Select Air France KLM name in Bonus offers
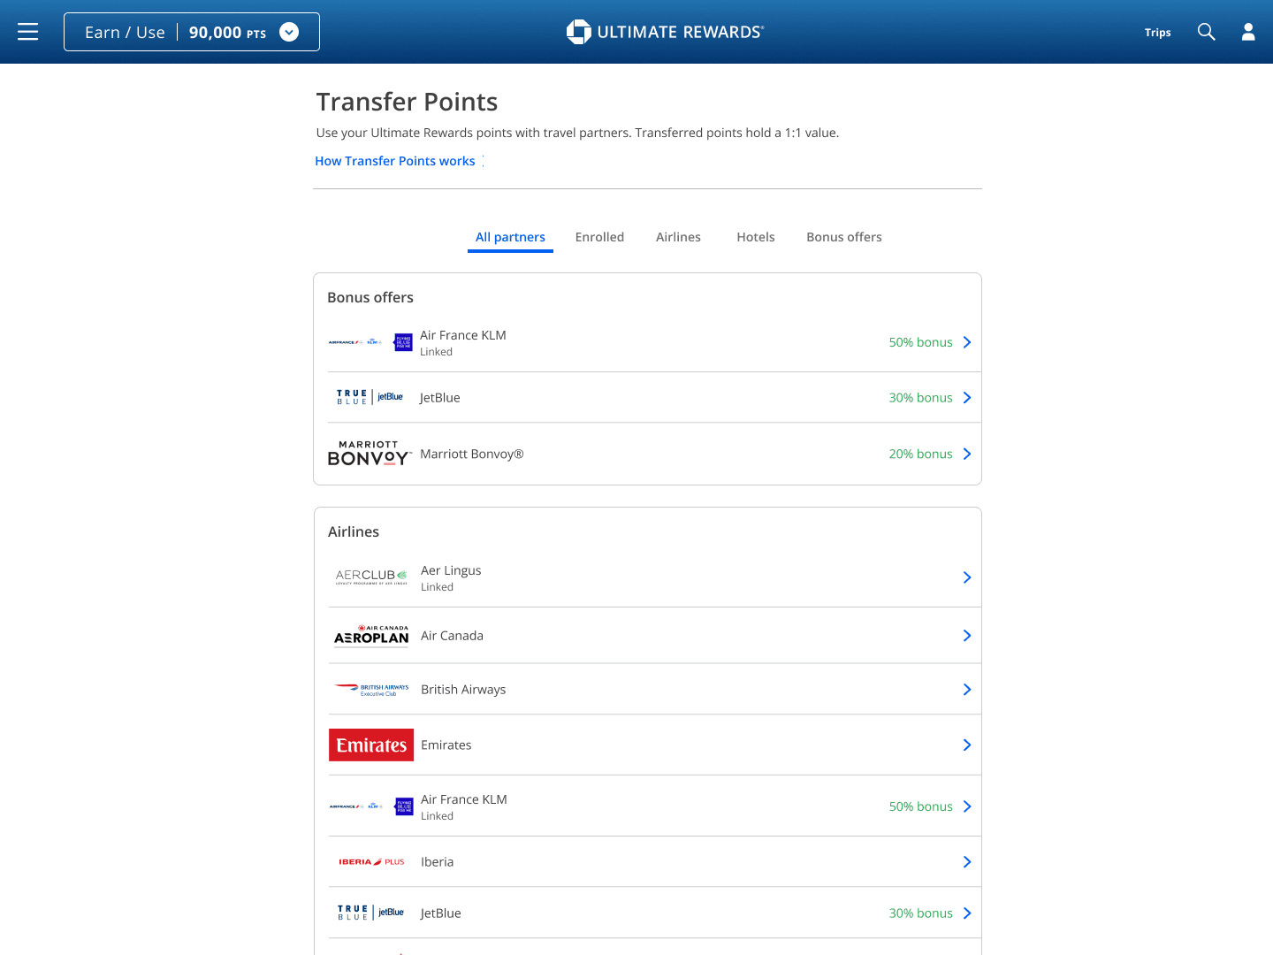Viewport: 1273px width, 955px height. click(x=463, y=335)
